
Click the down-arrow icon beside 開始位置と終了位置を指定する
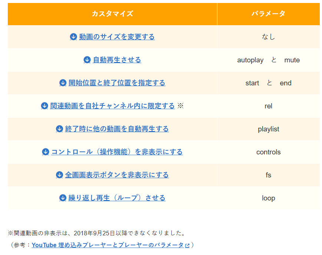click(x=63, y=83)
